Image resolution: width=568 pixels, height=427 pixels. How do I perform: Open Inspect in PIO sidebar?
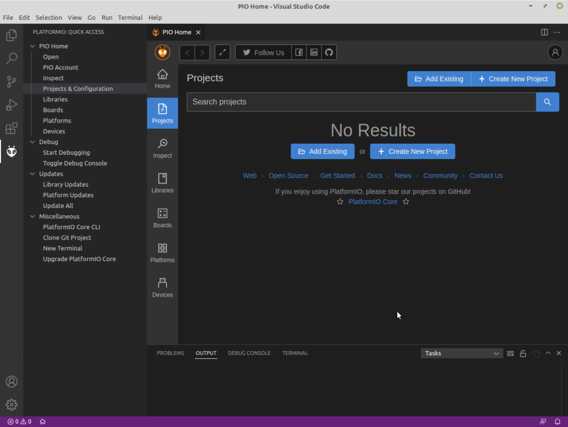(x=163, y=149)
